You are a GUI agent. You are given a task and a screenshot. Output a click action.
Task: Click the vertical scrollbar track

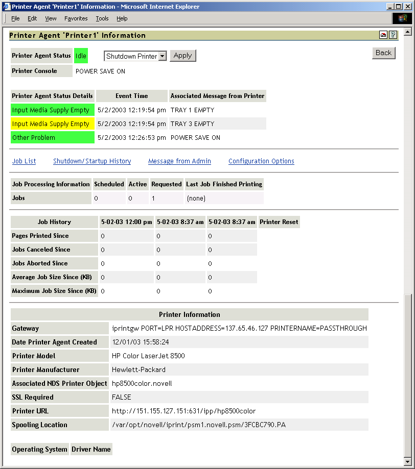click(408, 153)
